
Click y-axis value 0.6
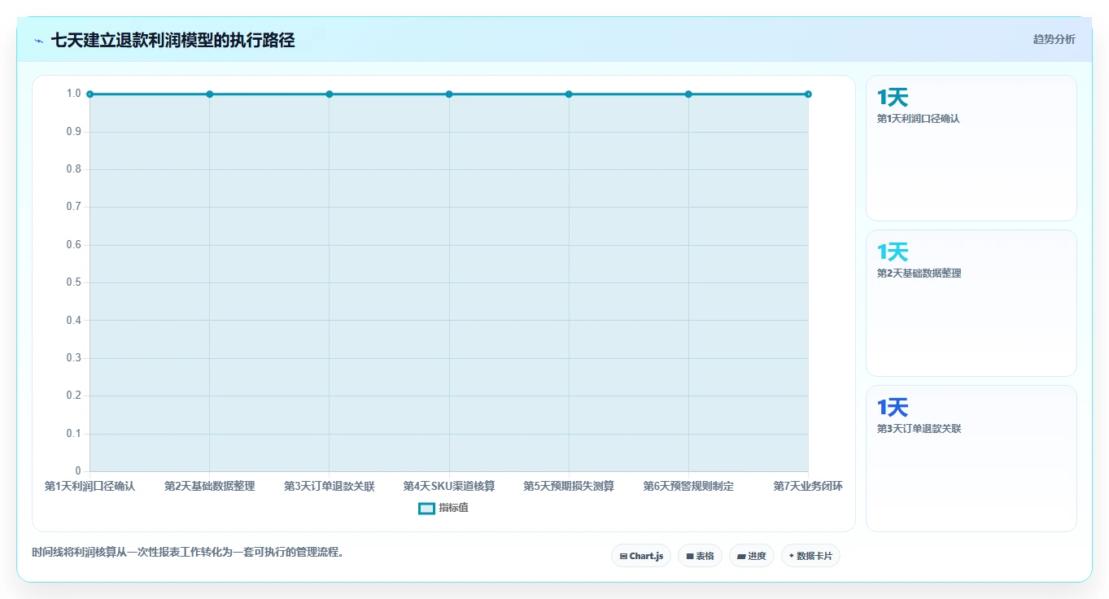(x=74, y=245)
